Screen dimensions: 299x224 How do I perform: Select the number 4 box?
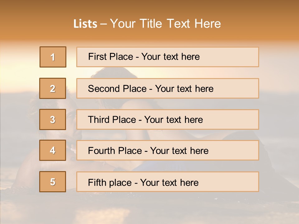pyautogui.click(x=53, y=150)
